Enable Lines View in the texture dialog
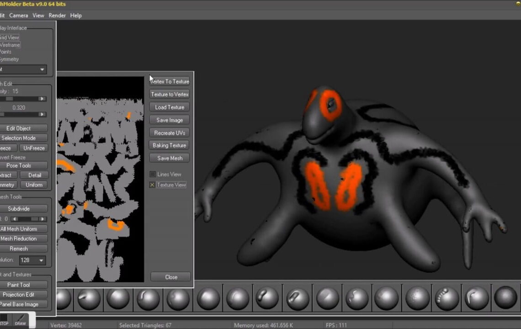The width and height of the screenshot is (521, 329). [152, 174]
